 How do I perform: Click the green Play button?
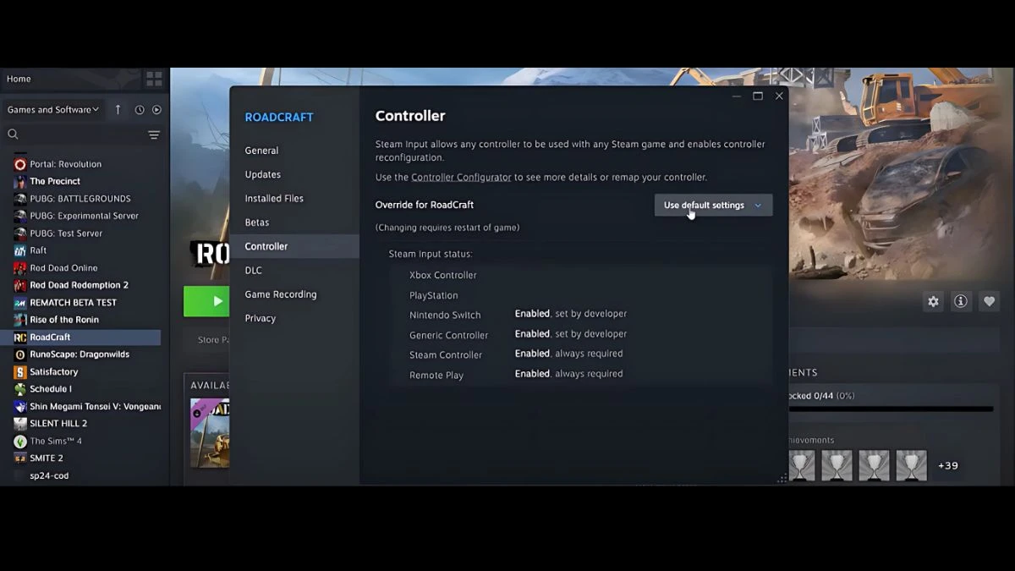coord(206,301)
